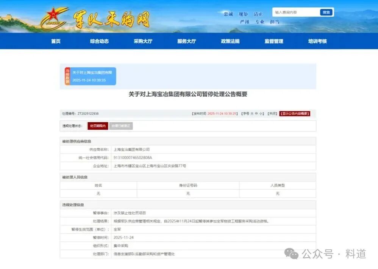
Task: Select 培训考核 in the navigation bar
Action: (317, 41)
